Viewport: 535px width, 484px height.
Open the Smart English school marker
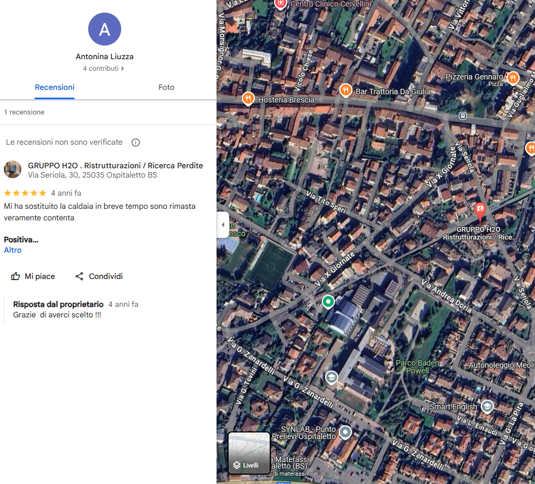point(487,407)
